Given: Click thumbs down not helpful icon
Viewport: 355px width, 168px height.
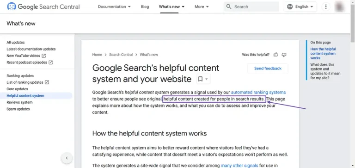Looking at the screenshot, I should (x=284, y=55).
